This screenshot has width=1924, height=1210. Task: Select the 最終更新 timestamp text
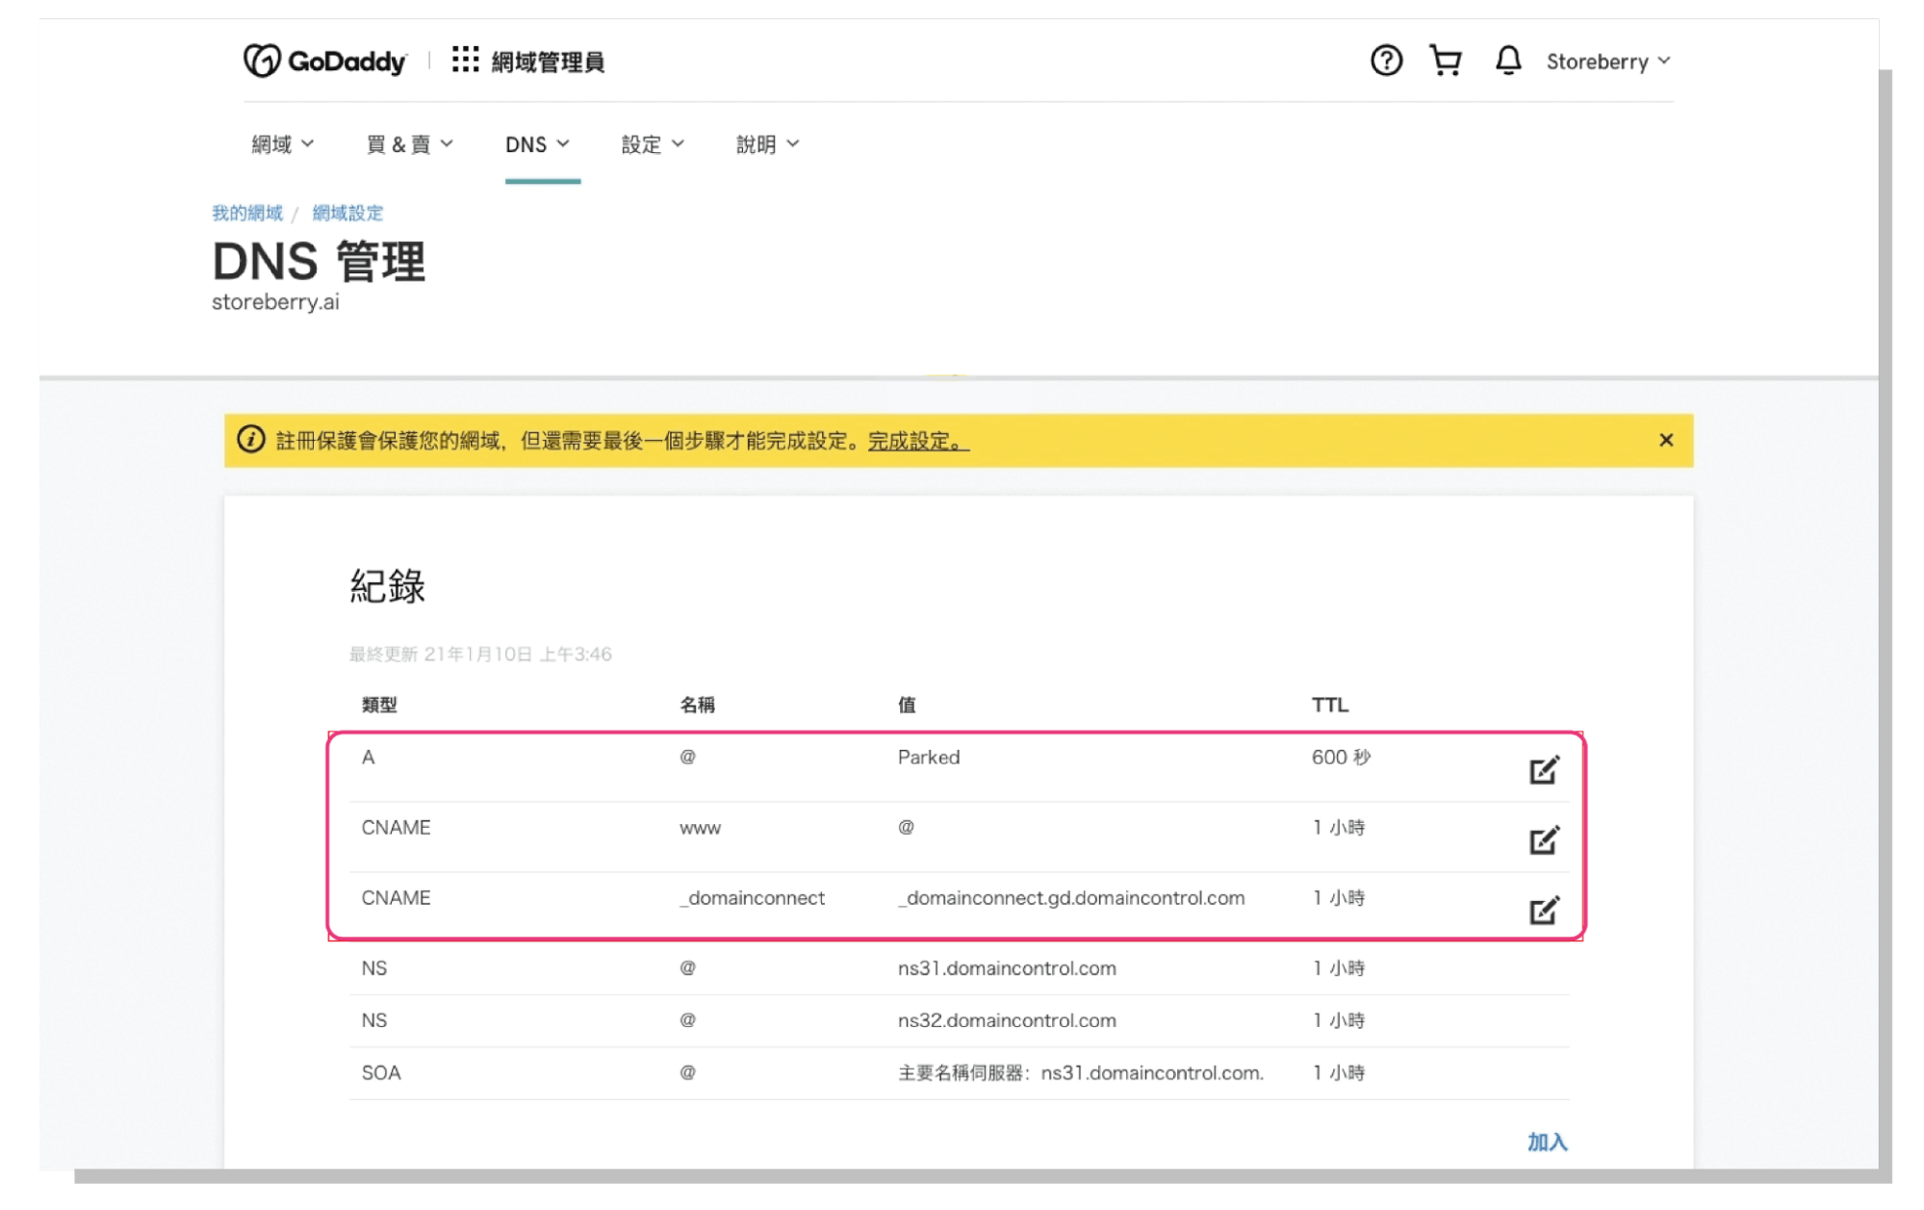[x=480, y=655]
